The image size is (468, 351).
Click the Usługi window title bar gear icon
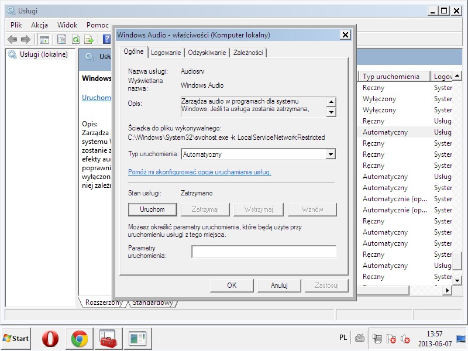11,11
